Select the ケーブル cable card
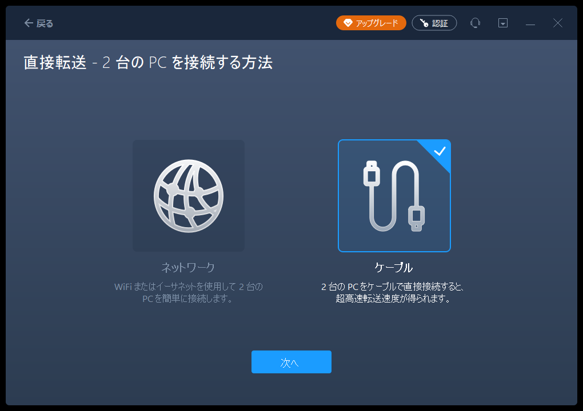The width and height of the screenshot is (583, 411). coord(394,196)
